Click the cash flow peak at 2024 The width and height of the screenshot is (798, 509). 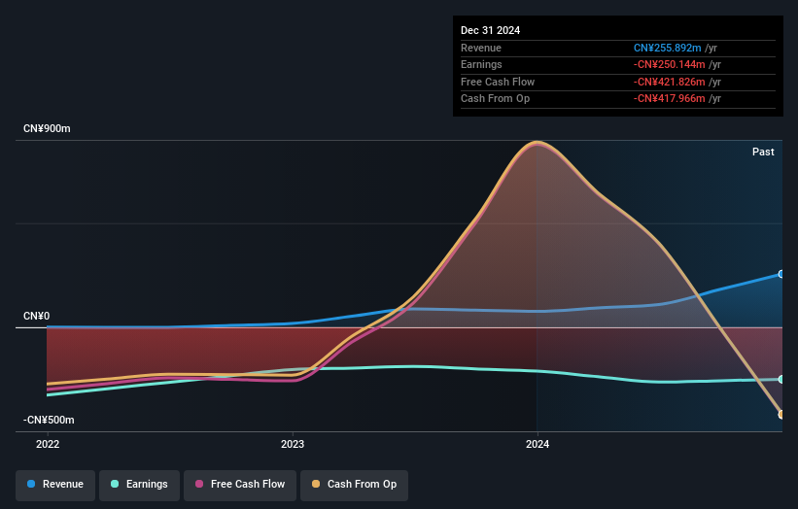click(x=537, y=143)
